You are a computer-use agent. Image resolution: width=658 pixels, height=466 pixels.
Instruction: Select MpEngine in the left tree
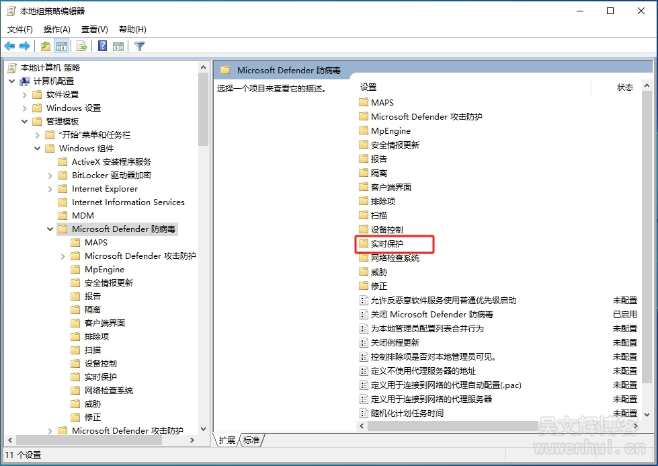pos(104,270)
